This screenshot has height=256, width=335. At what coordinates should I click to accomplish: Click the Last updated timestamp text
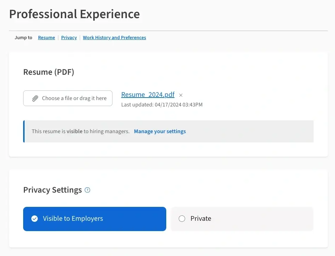[162, 105]
